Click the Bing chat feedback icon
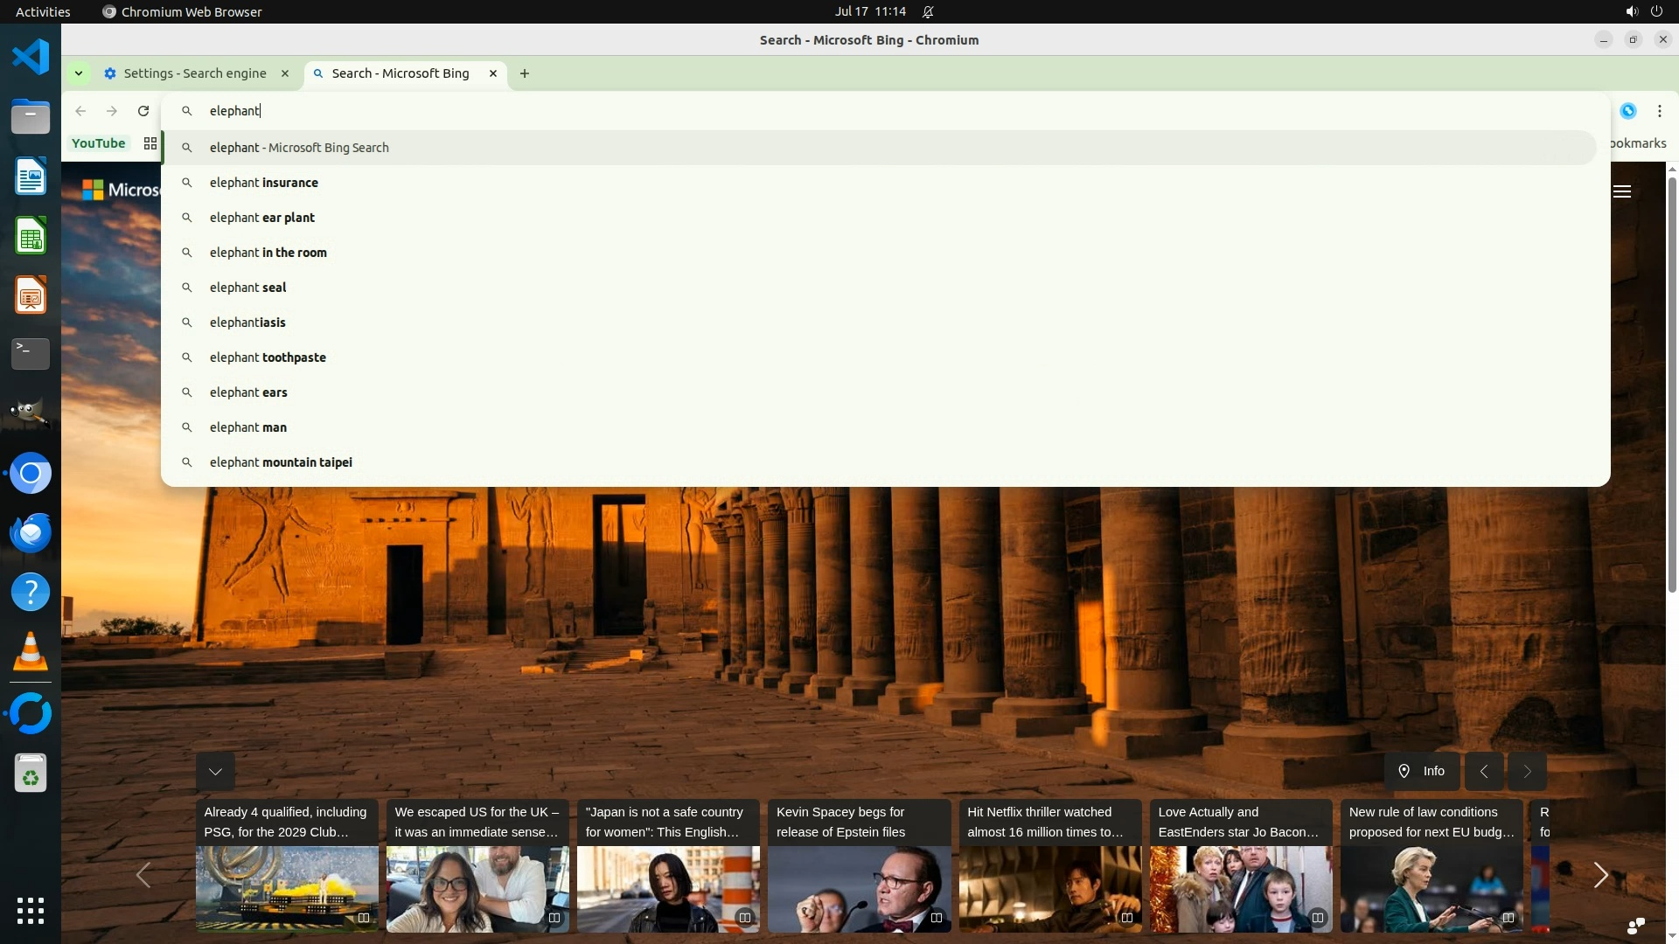This screenshot has width=1679, height=944. [1635, 926]
